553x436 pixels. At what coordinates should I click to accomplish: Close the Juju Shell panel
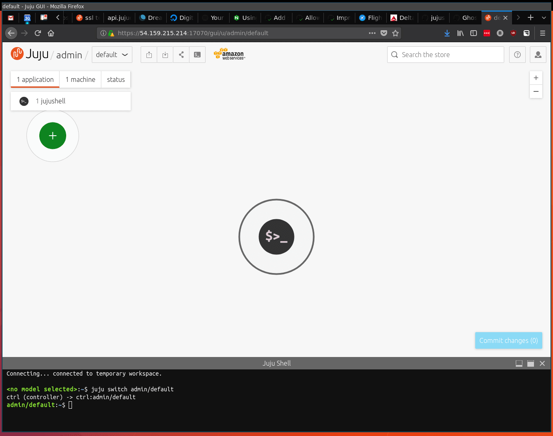click(x=542, y=363)
